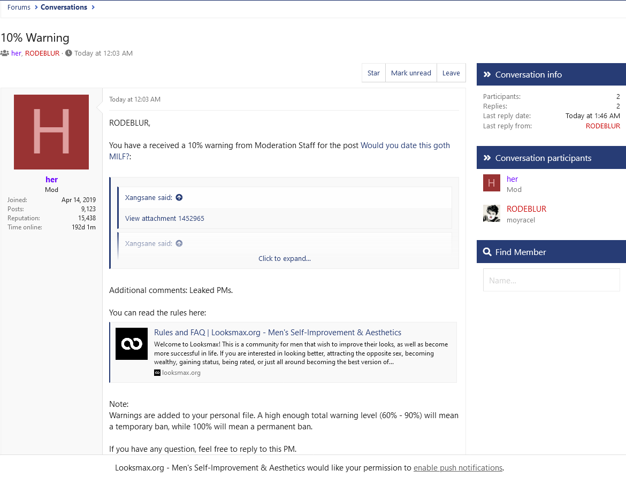The width and height of the screenshot is (626, 478).
Task: Click the magnifier icon in Find Member header
Action: point(487,252)
